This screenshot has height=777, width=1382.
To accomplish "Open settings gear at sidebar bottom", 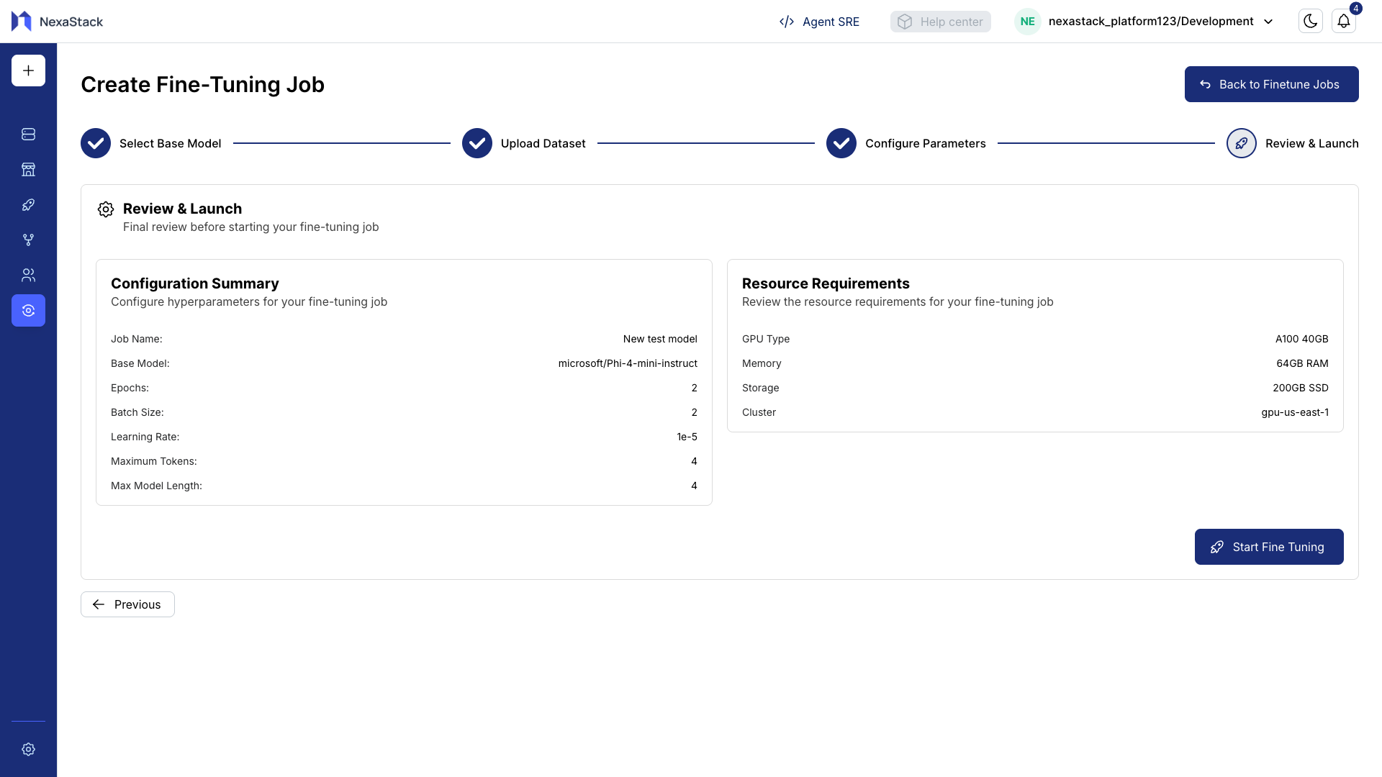I will (x=28, y=750).
